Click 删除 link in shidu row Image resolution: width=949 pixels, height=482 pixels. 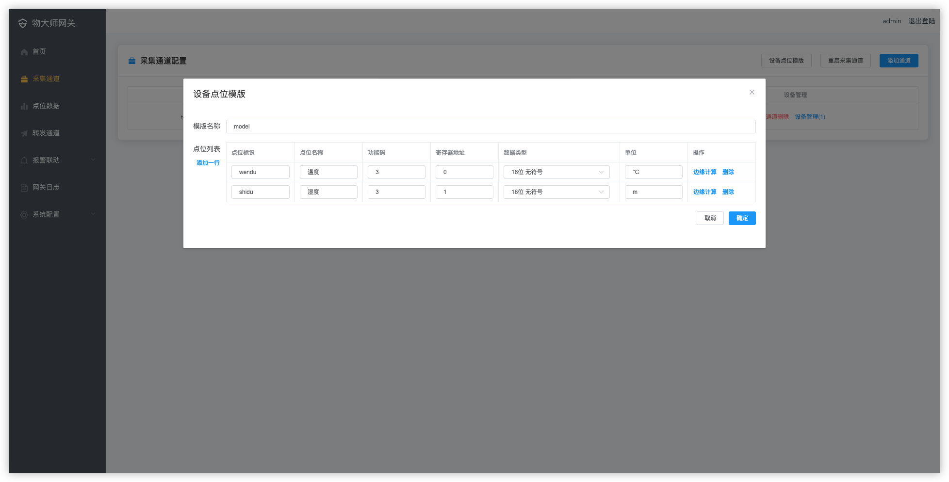click(x=728, y=192)
